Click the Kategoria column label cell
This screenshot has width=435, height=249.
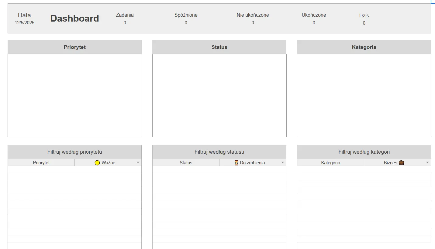pyautogui.click(x=330, y=162)
